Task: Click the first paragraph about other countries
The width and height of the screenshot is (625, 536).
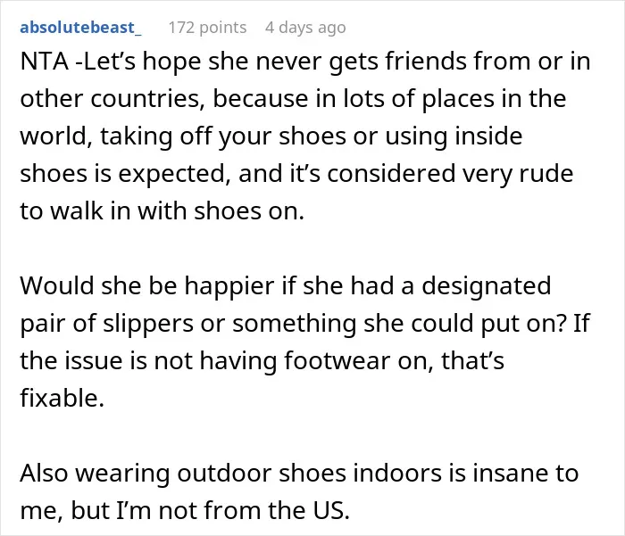Action: point(305,136)
